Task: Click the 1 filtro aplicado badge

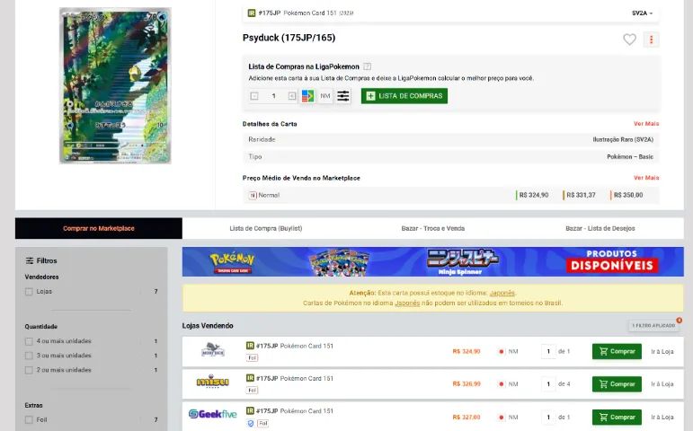Action: point(653,325)
